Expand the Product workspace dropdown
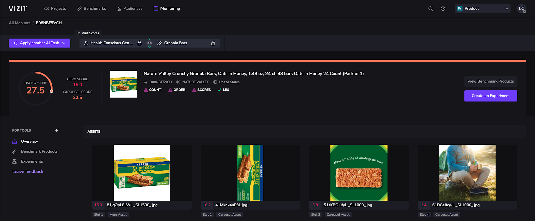Viewport: 535px width, 221px height. point(483,9)
